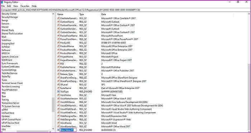This screenshot has height=133, width=251.
Task: Open the Favorites menu
Action: 25,6
